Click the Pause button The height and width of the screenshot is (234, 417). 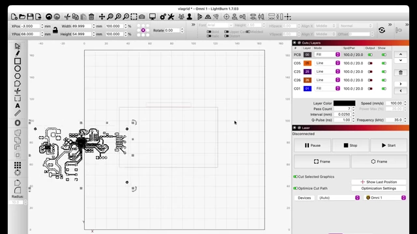pyautogui.click(x=312, y=146)
